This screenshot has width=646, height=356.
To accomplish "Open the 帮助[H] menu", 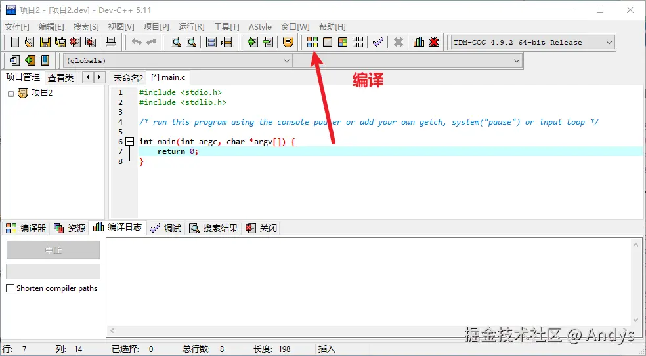I will click(332, 27).
